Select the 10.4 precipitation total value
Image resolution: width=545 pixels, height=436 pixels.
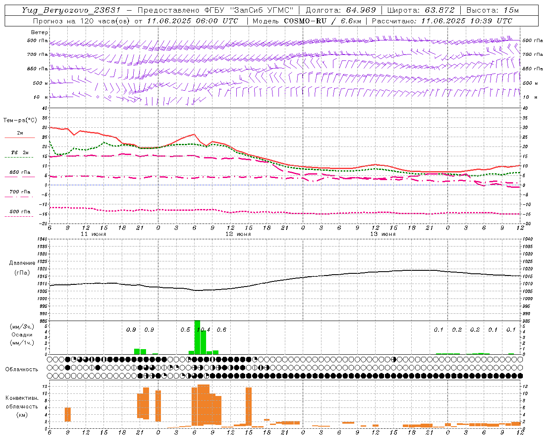tap(203, 330)
